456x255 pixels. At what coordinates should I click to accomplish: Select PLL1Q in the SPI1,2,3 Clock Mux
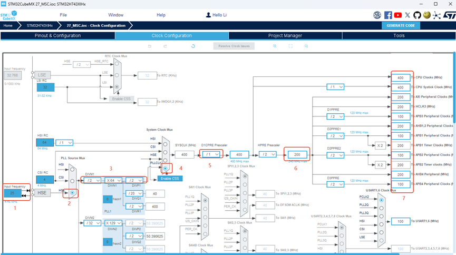245,176
